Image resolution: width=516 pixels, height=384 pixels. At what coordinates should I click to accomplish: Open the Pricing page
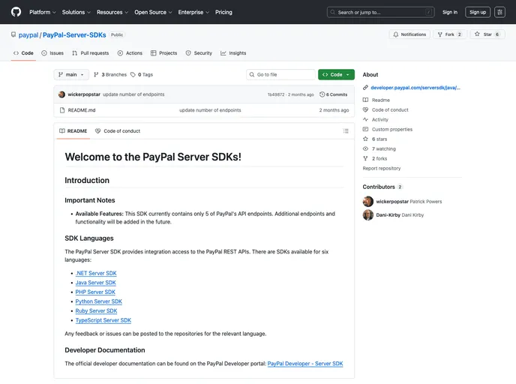pyautogui.click(x=223, y=12)
